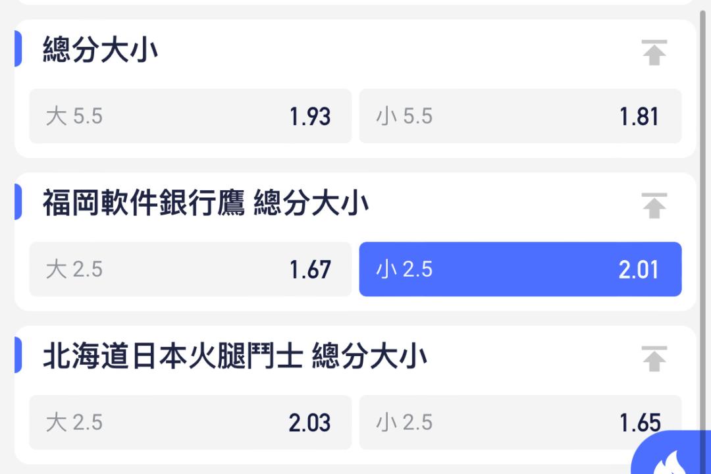
Task: Tap the partially visible card at top
Action: pos(355,2)
